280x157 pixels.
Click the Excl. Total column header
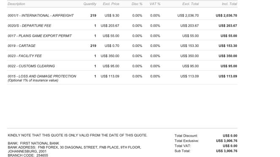[x=190, y=4]
